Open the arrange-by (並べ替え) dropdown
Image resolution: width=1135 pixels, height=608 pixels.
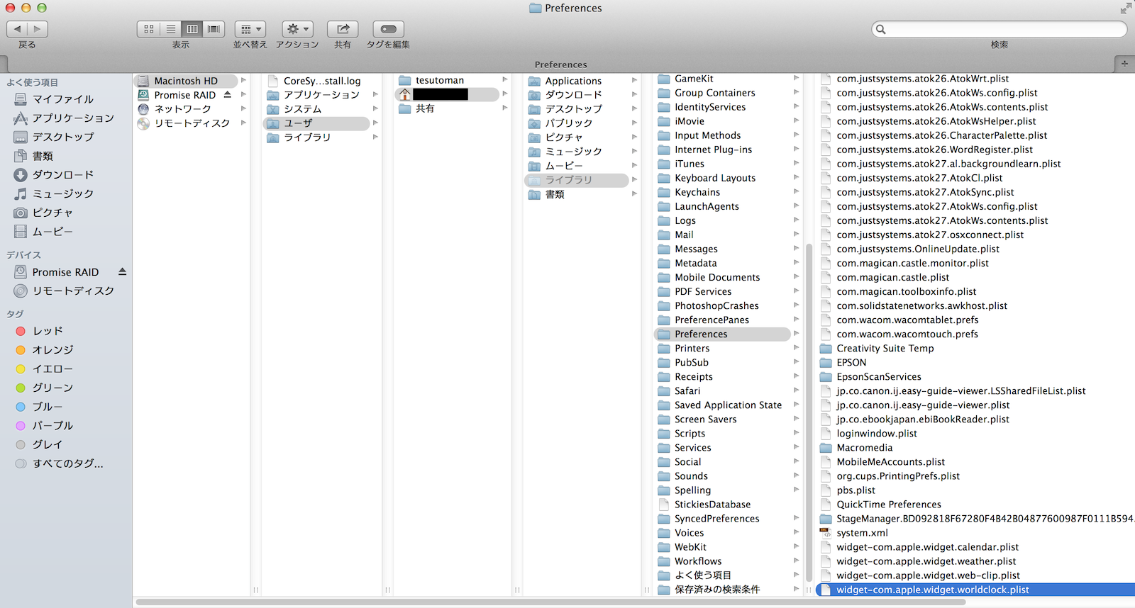pyautogui.click(x=250, y=29)
